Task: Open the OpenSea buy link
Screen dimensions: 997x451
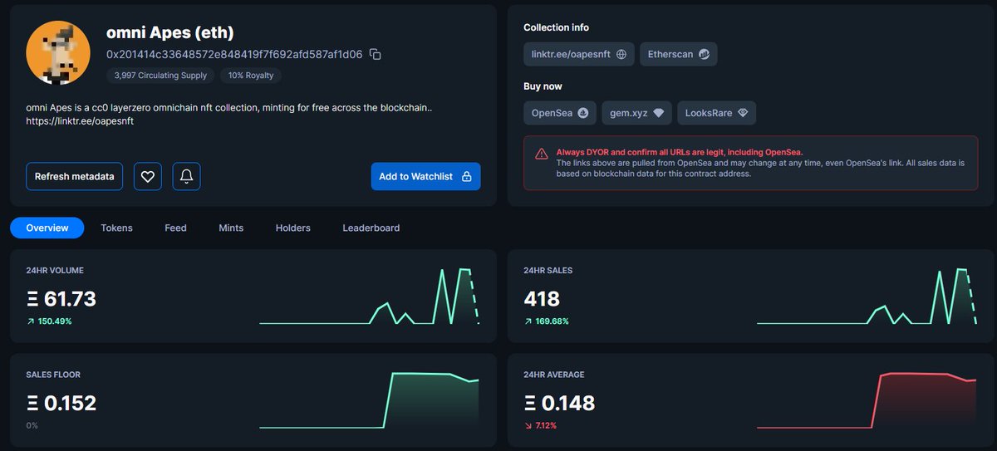Action: 559,113
